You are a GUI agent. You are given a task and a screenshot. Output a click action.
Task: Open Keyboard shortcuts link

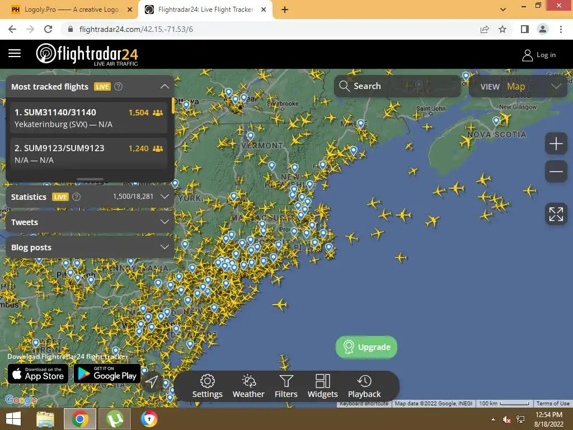pos(364,403)
